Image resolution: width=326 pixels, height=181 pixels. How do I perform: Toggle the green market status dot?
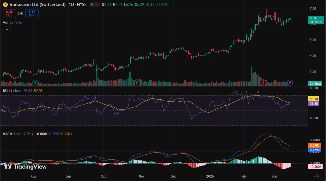pyautogui.click(x=92, y=5)
